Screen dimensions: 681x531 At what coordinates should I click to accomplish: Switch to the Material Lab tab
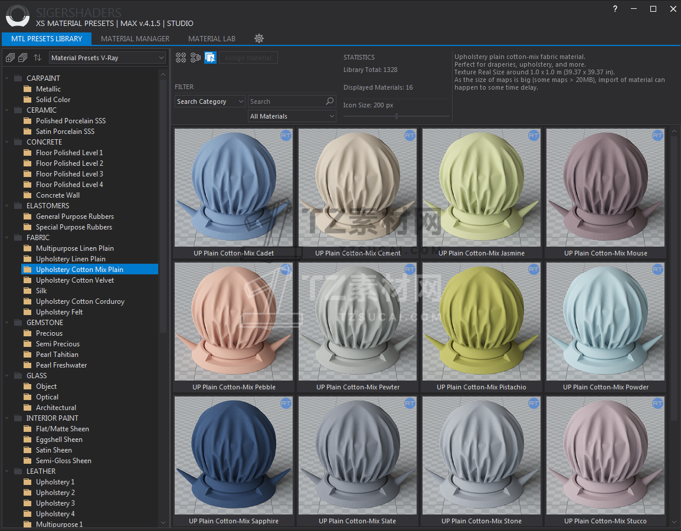click(211, 39)
